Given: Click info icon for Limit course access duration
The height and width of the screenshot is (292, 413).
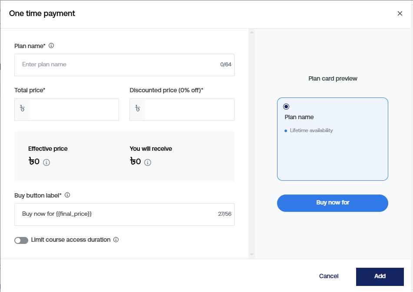Looking at the screenshot, I should click(x=116, y=240).
